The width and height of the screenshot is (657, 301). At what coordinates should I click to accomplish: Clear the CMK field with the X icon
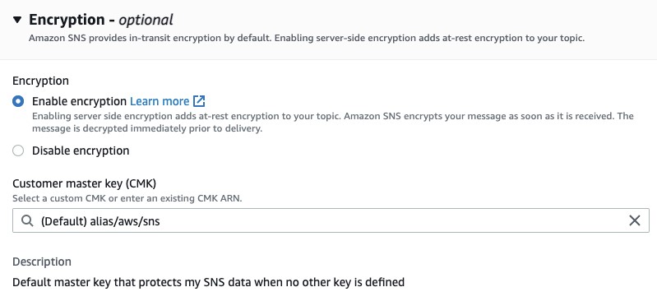[634, 220]
